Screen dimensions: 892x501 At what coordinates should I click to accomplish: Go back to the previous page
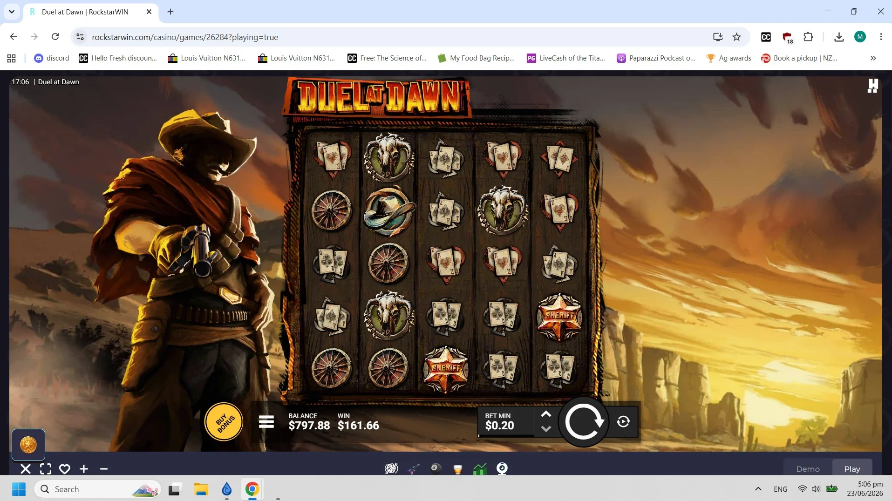tap(14, 37)
